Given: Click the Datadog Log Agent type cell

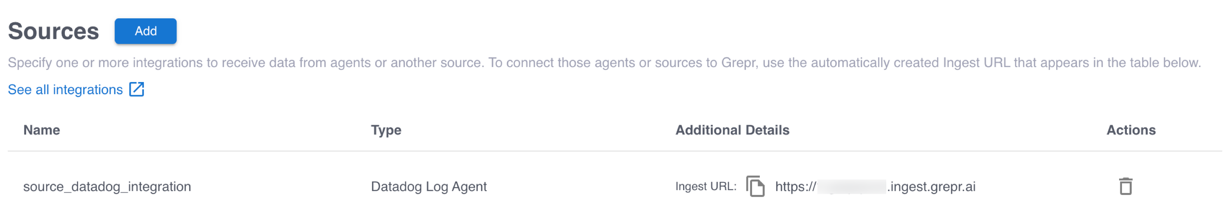Looking at the screenshot, I should 428,187.
